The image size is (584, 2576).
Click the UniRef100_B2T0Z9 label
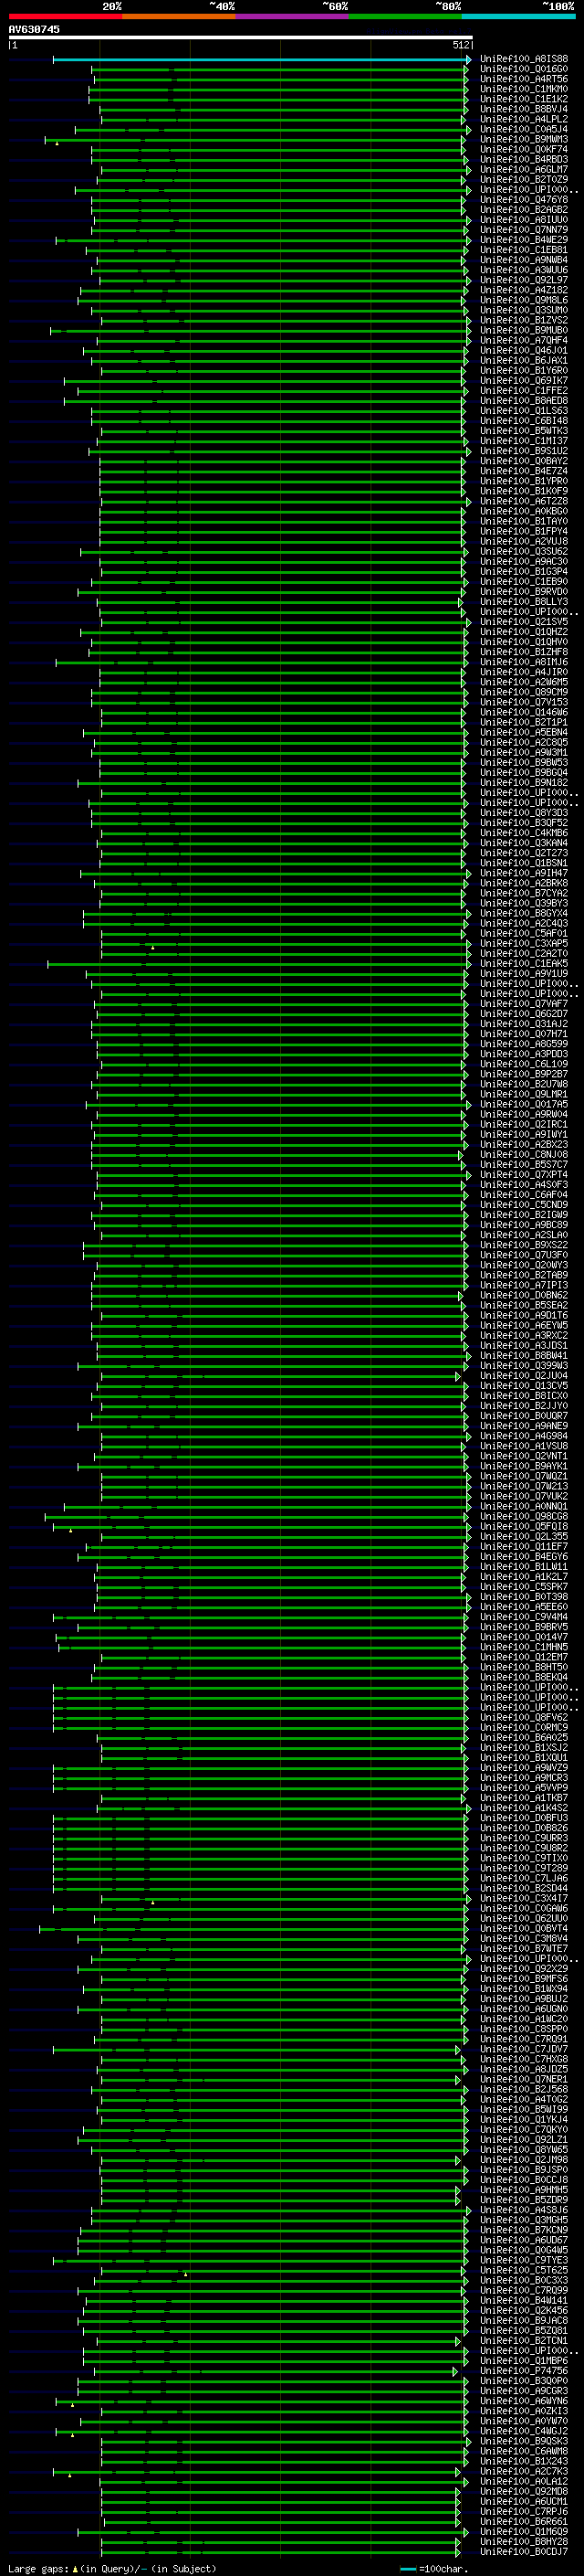tap(524, 180)
